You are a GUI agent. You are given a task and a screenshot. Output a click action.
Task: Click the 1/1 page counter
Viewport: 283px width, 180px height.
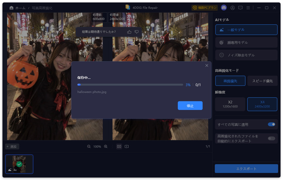point(208,147)
